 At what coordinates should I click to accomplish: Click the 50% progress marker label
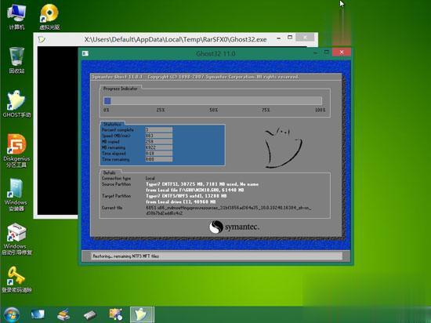click(x=214, y=110)
